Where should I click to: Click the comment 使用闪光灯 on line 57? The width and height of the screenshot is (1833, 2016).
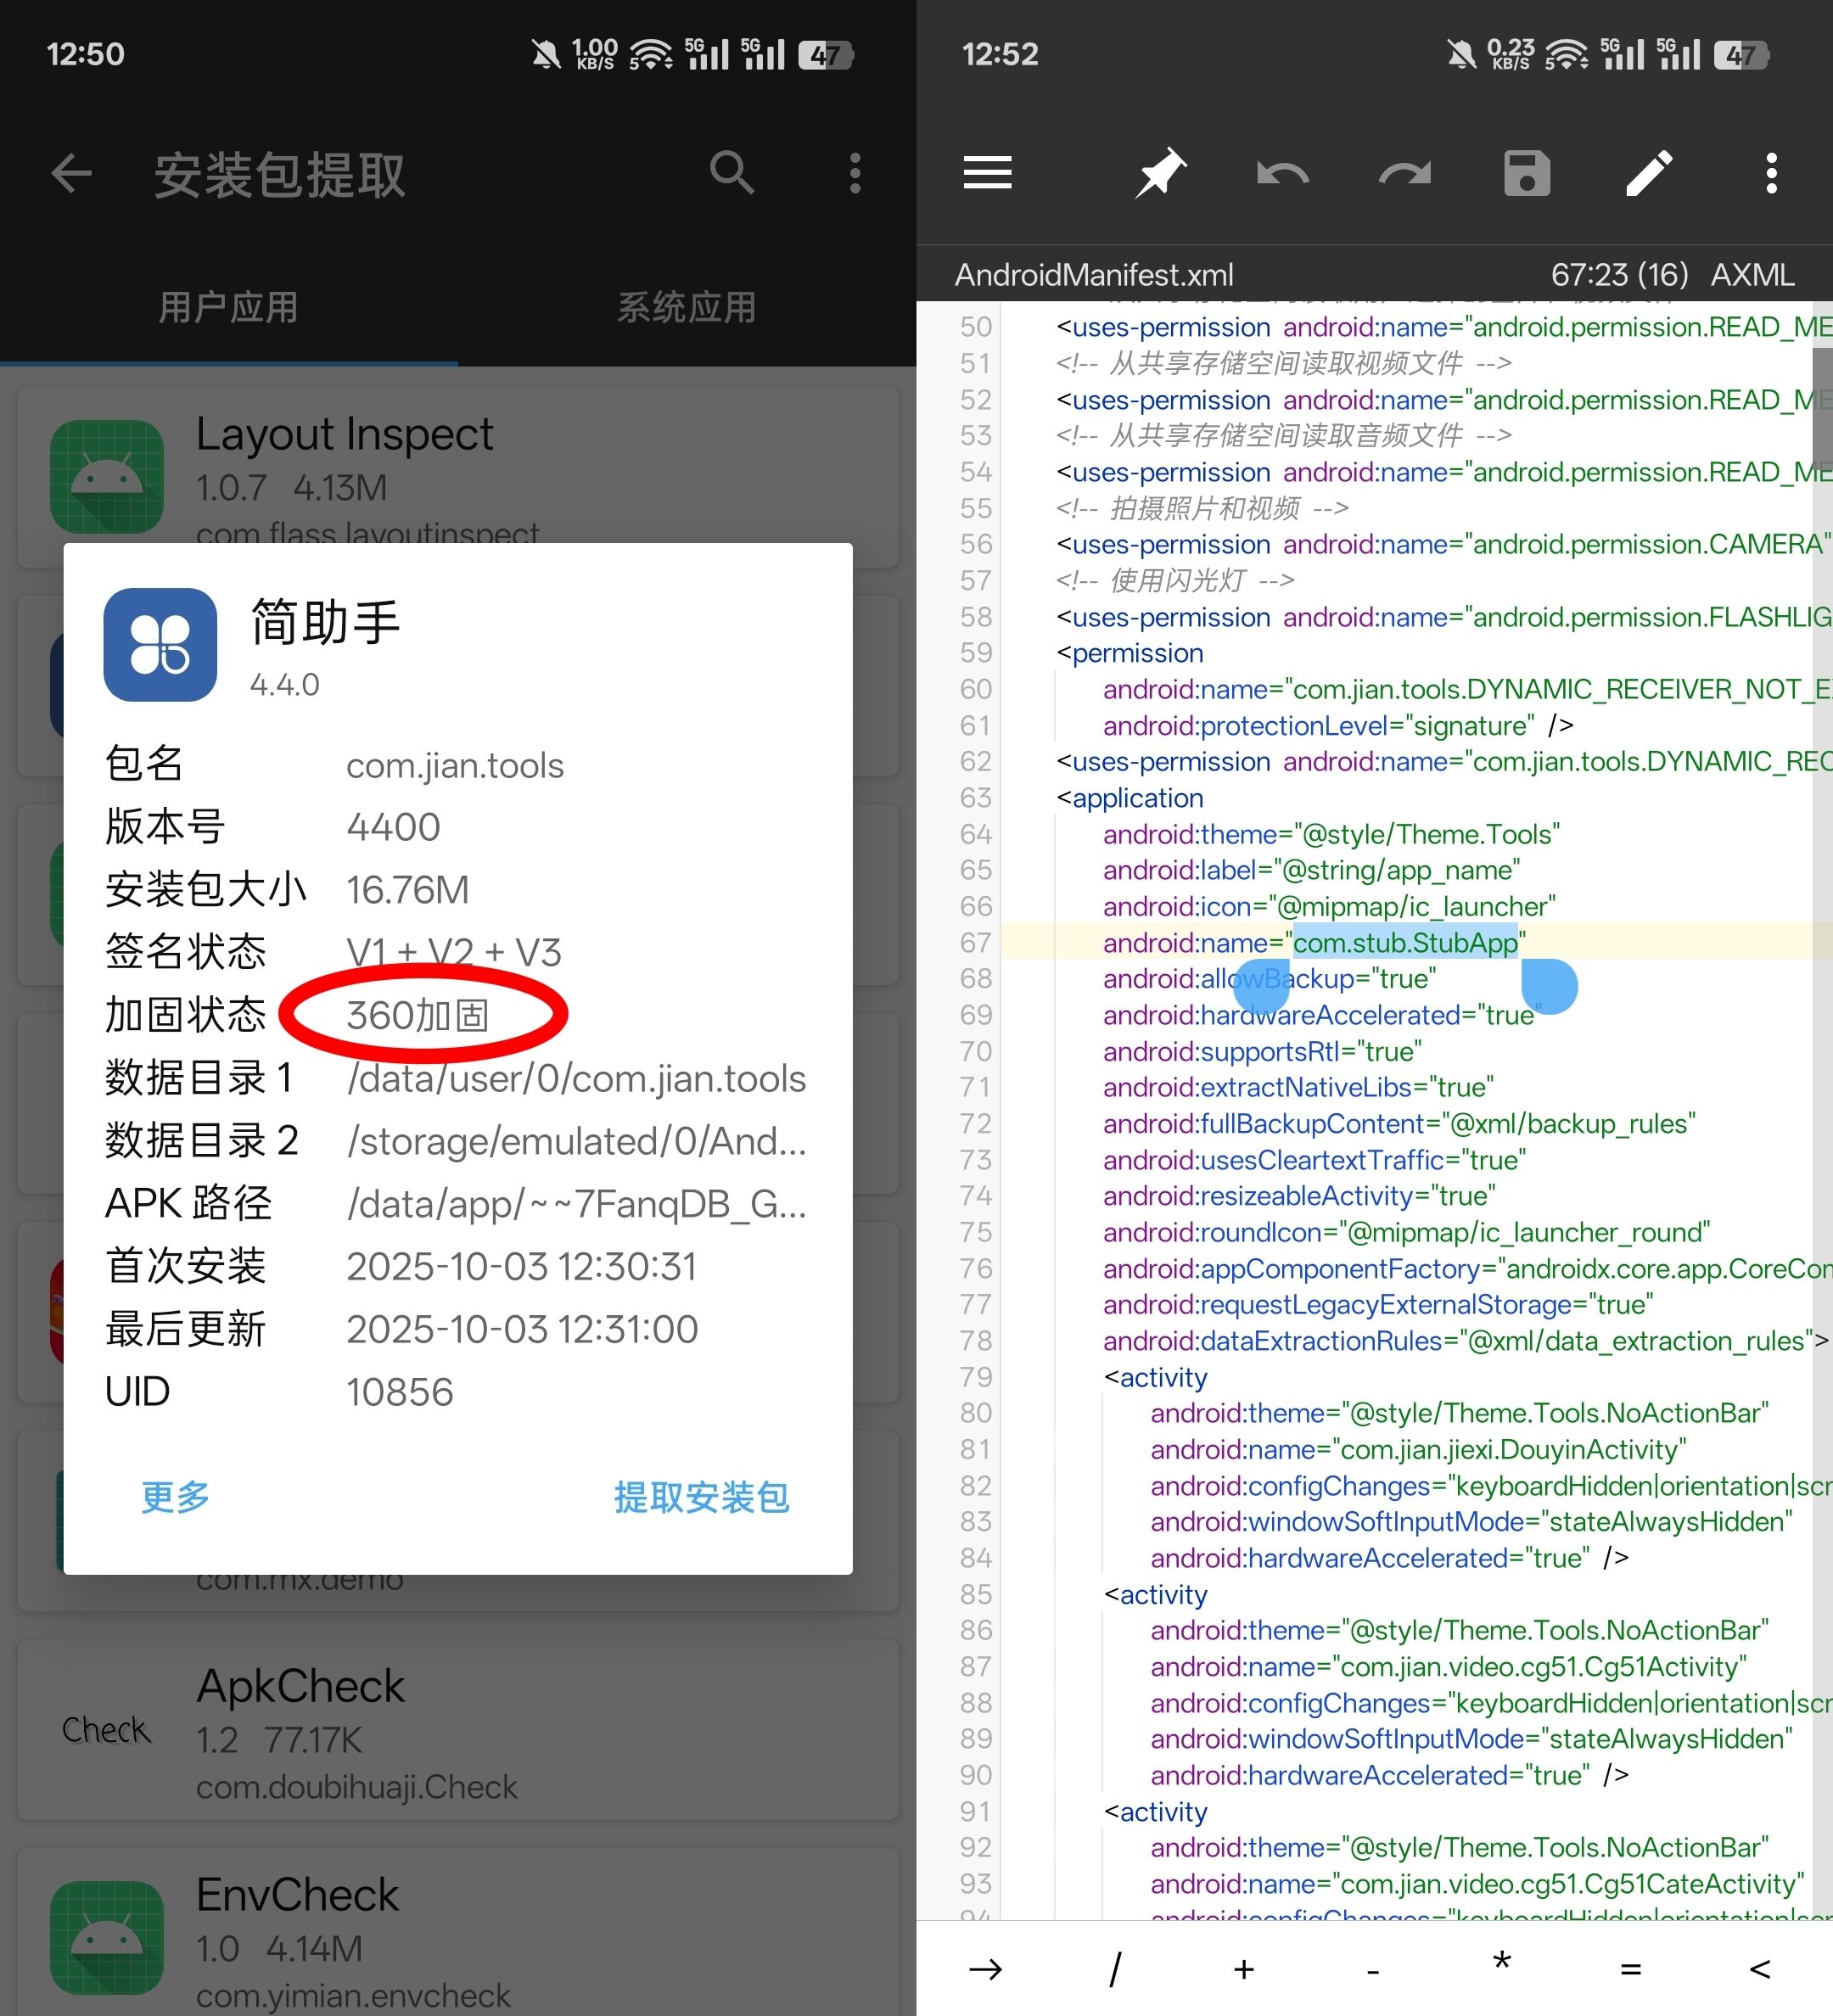coord(1175,580)
